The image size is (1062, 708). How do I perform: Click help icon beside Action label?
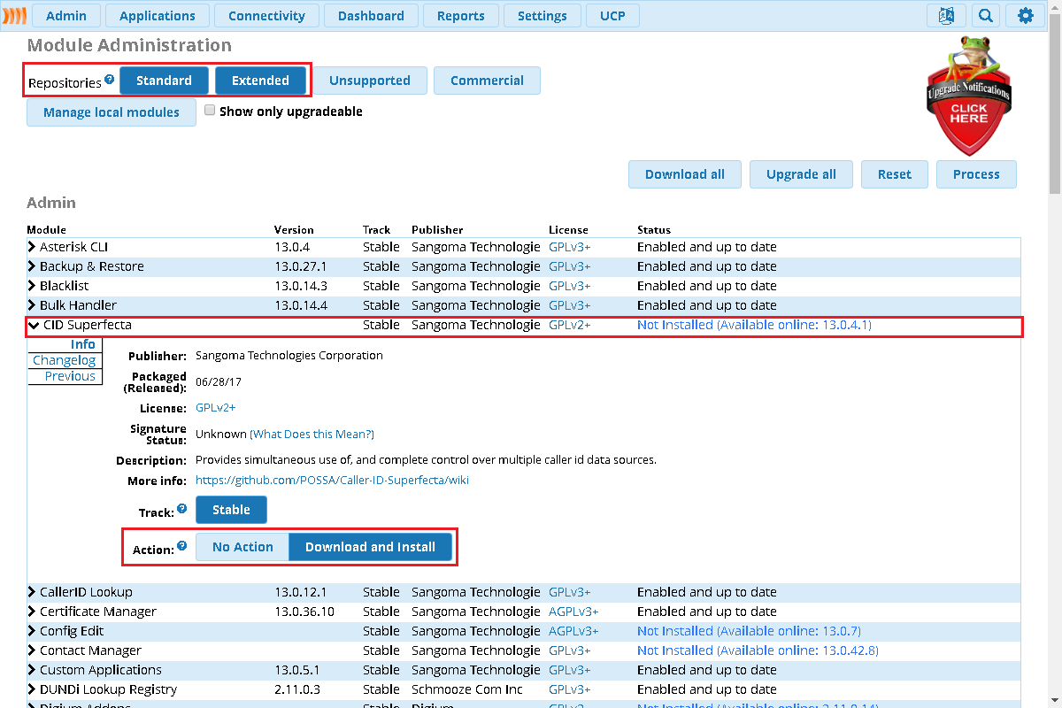181,546
